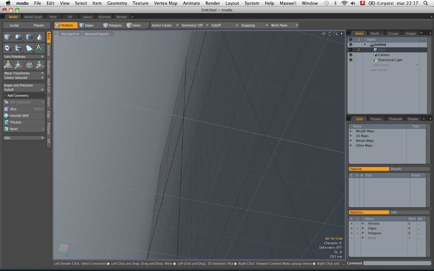Click the Directional Light item icon
The width and height of the screenshot is (434, 271).
[375, 60]
